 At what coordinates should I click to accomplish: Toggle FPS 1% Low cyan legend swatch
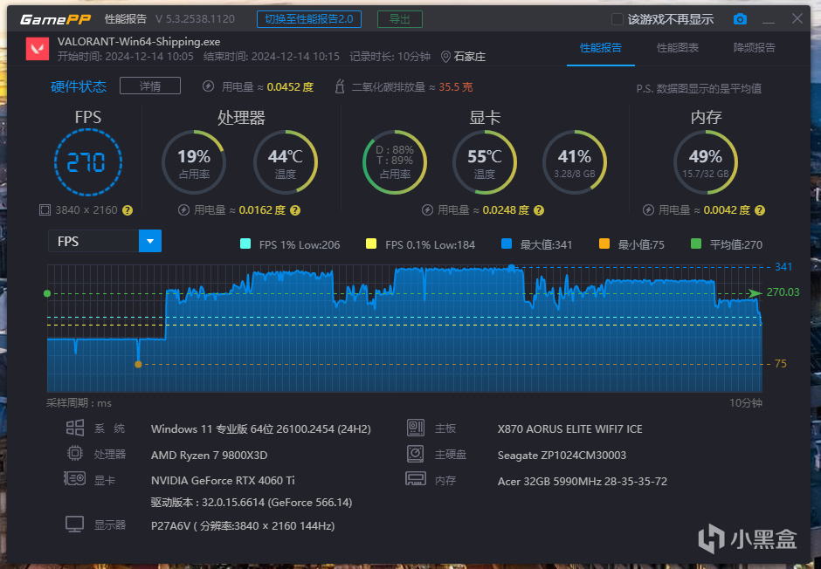(245, 243)
